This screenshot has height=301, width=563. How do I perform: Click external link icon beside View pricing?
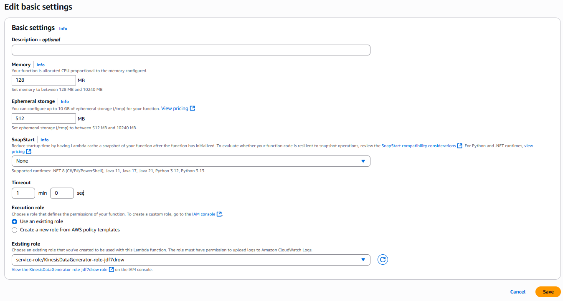193,108
